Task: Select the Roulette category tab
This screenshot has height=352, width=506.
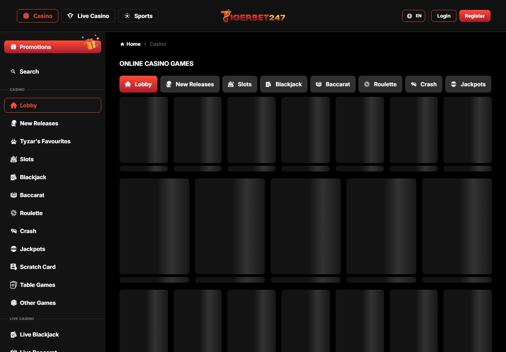Action: click(380, 84)
